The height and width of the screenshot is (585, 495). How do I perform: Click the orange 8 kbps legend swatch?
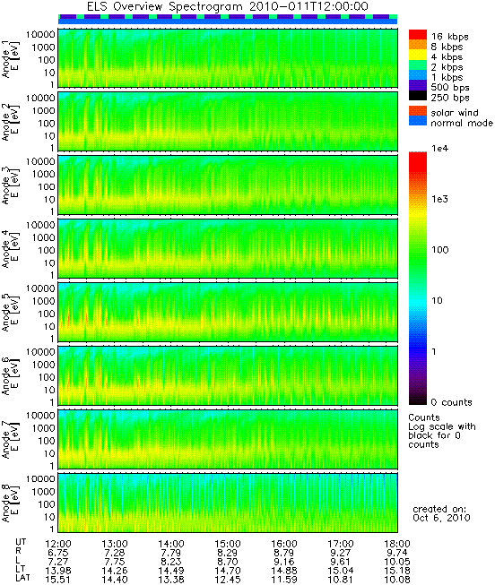tap(418, 45)
